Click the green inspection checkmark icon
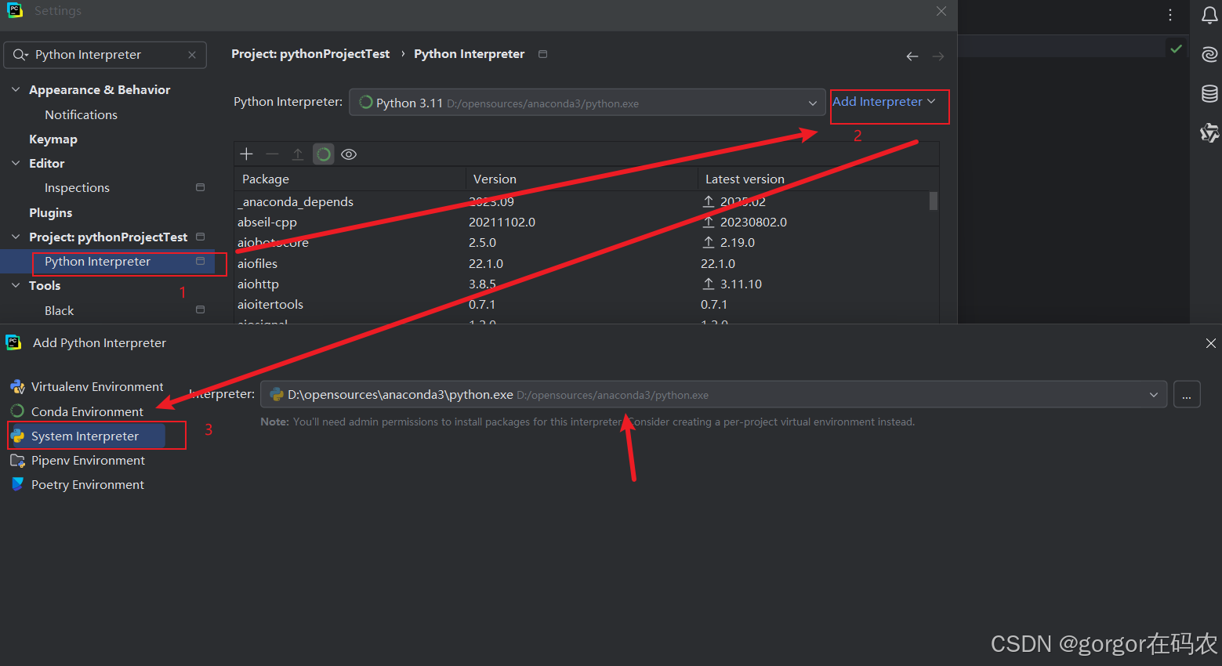This screenshot has width=1222, height=666. click(1176, 49)
